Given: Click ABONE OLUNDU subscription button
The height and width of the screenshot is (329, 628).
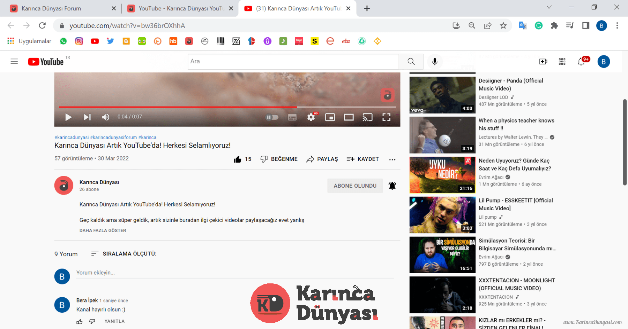Looking at the screenshot, I should point(355,186).
